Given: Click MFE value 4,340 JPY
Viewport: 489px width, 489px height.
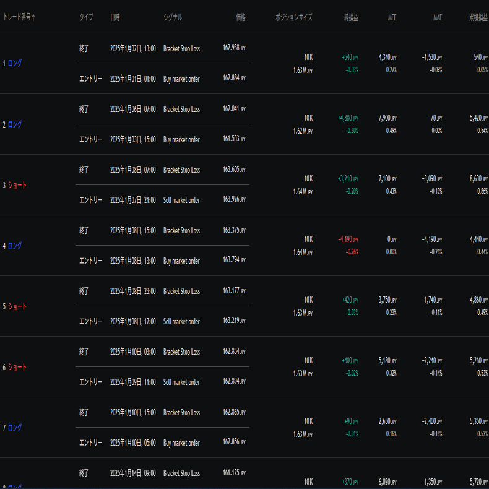Looking at the screenshot, I should point(387,57).
